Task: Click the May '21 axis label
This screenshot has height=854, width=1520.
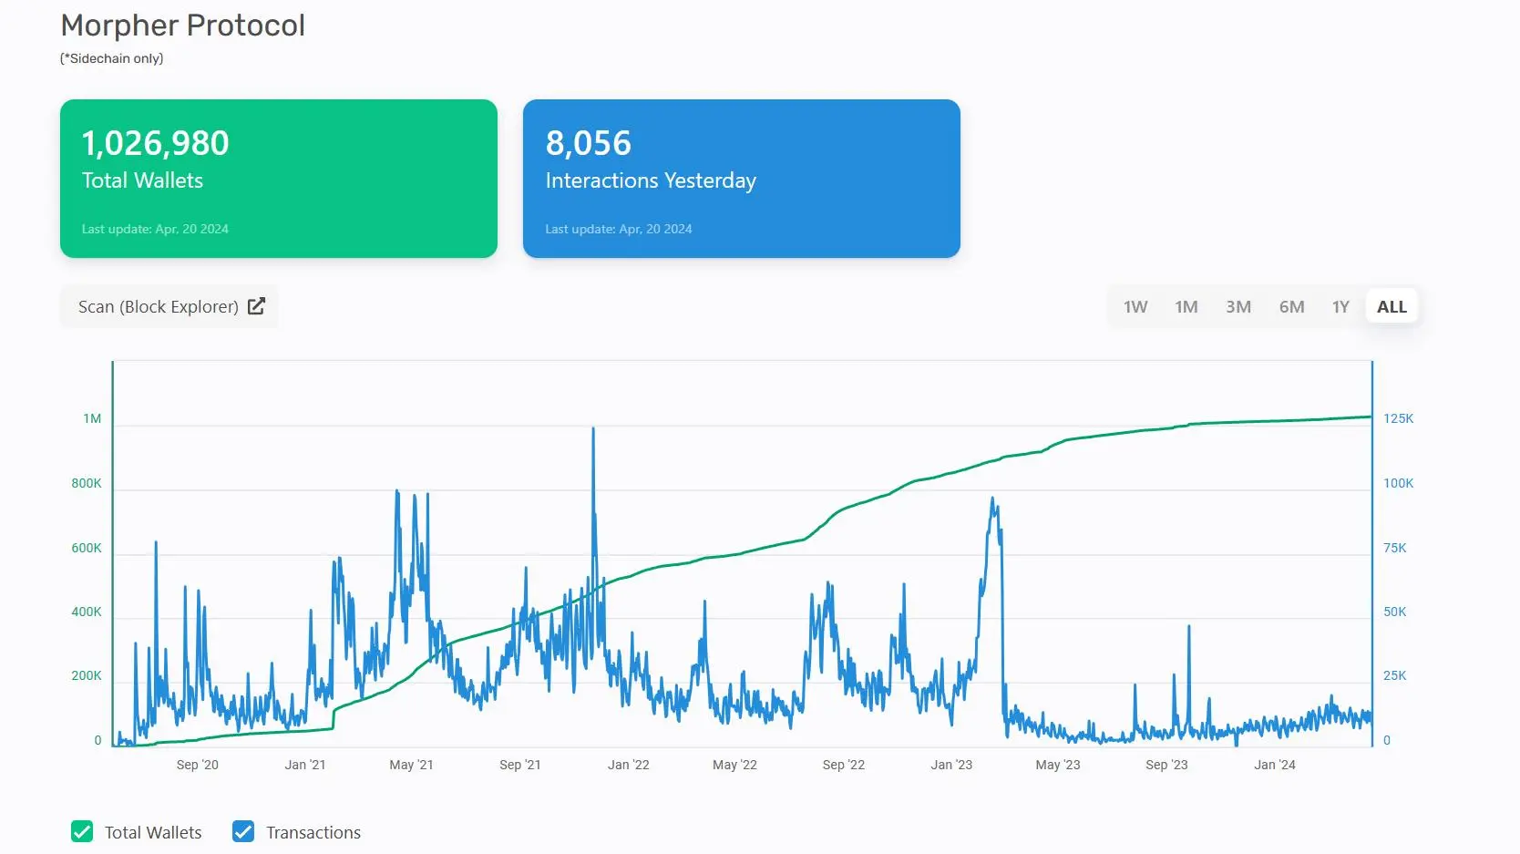Action: 412,765
